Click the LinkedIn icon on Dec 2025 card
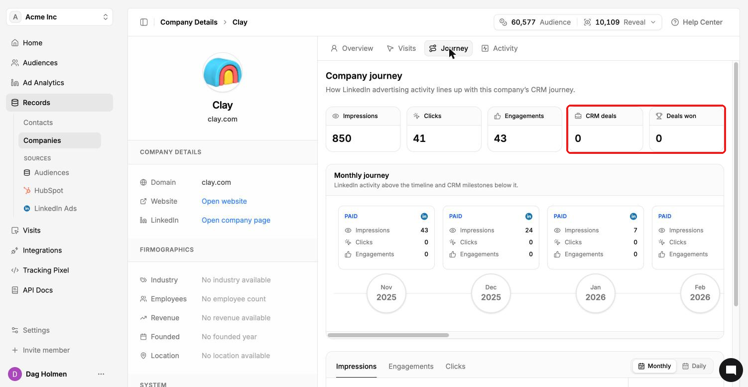Image resolution: width=748 pixels, height=387 pixels. click(529, 216)
